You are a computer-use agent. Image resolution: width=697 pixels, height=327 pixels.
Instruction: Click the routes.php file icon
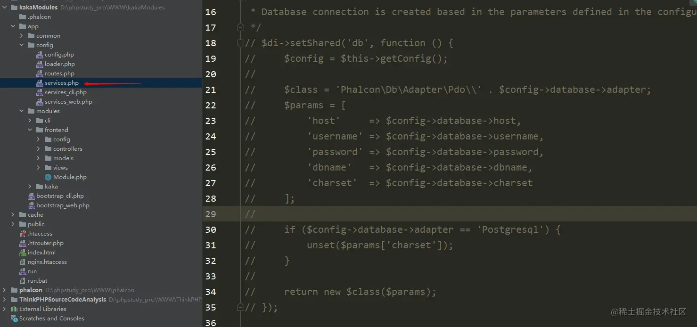click(x=40, y=74)
